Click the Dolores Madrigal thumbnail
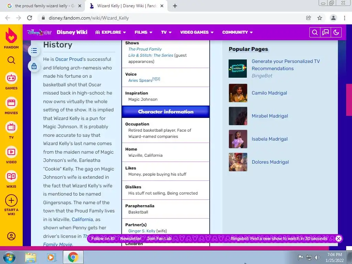This screenshot has height=264, width=352. click(x=238, y=162)
